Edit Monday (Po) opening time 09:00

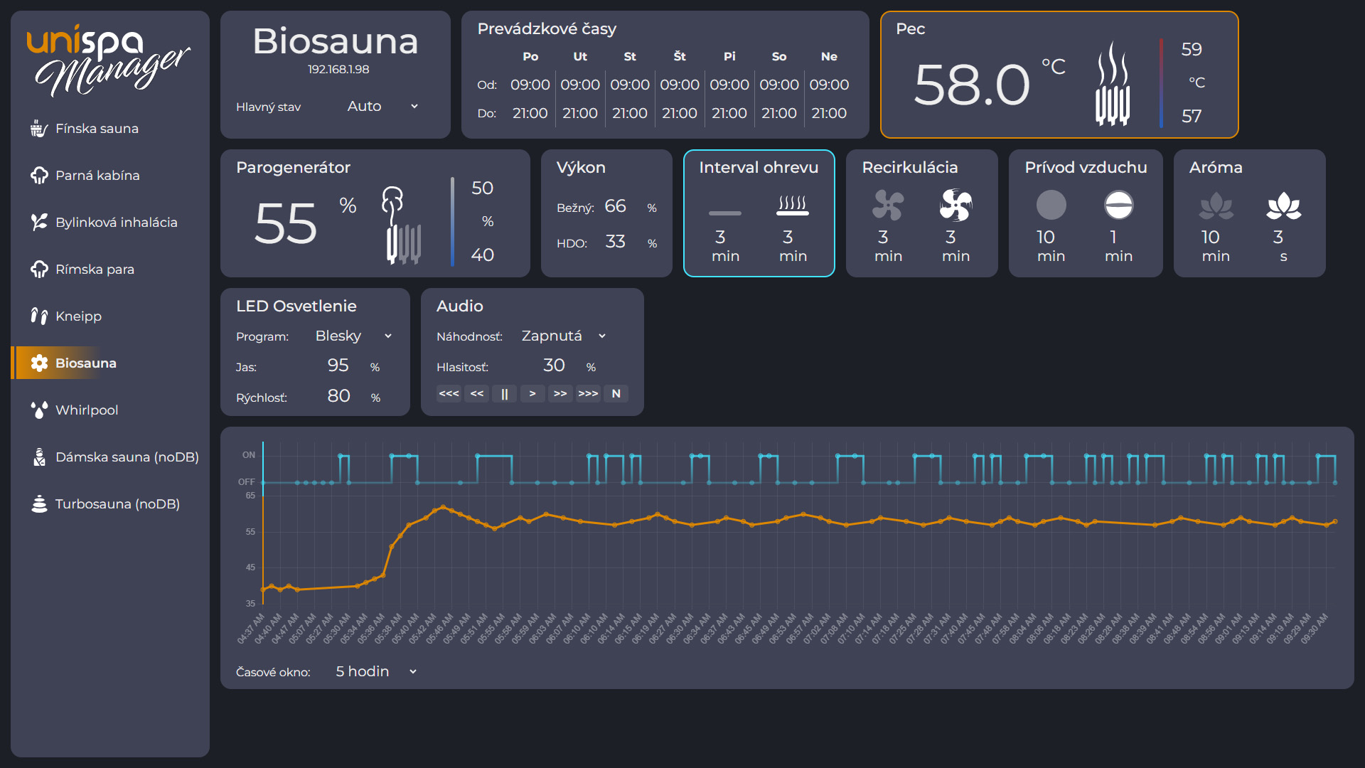click(530, 85)
